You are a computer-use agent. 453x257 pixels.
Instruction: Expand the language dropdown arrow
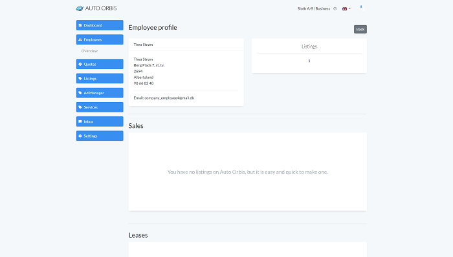[x=349, y=8]
